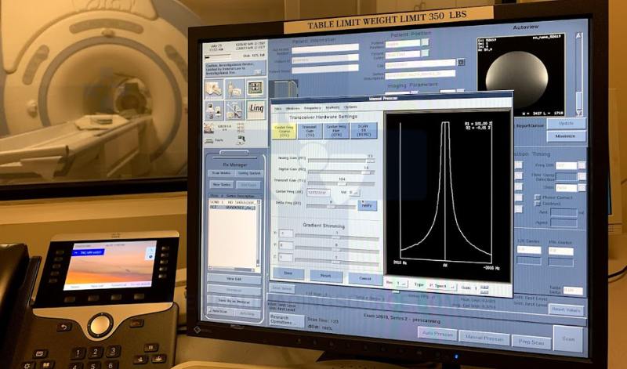Viewport: 627px width, 369px height.
Task: Click the Maximize button beside Autoview
Action: [566, 136]
